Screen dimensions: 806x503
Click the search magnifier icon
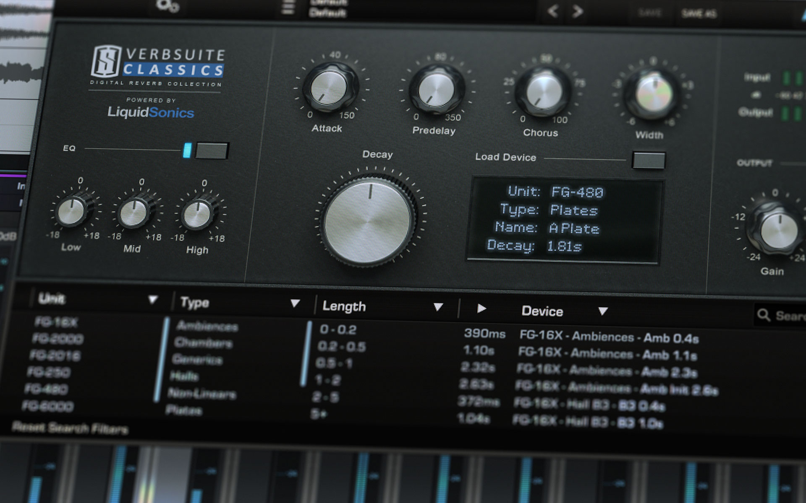pyautogui.click(x=764, y=315)
